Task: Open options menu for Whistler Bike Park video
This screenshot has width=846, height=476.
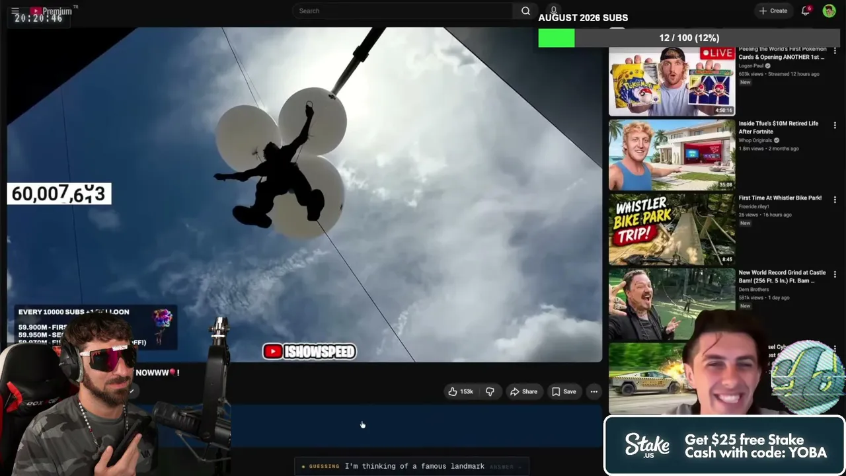Action: pyautogui.click(x=835, y=199)
